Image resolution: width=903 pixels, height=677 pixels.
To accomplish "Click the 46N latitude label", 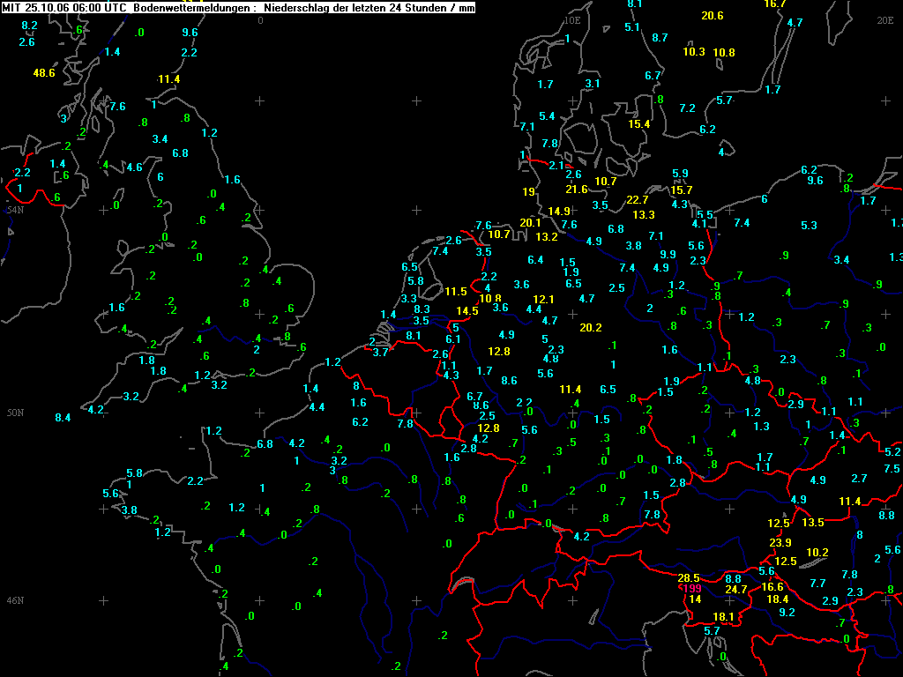I will (x=16, y=600).
